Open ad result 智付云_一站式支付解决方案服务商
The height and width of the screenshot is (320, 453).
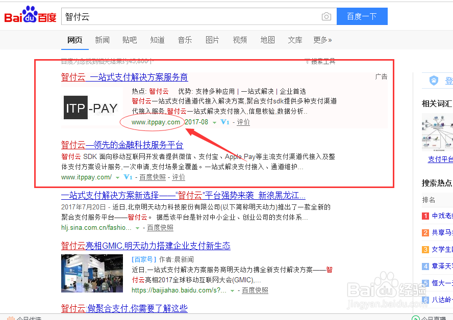tap(124, 77)
